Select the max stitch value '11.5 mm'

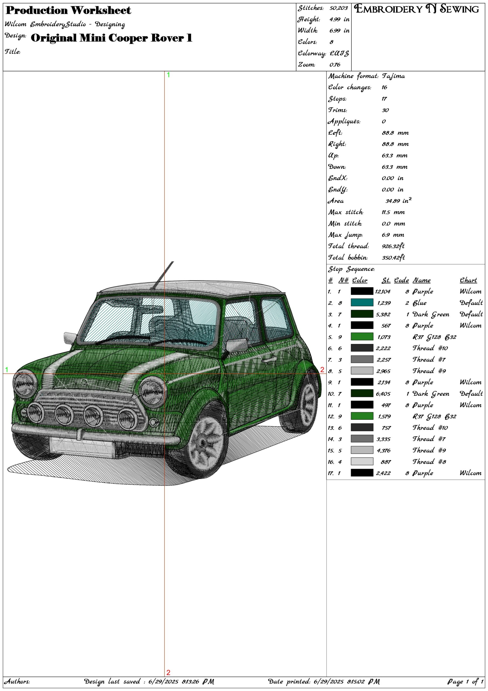(x=394, y=212)
